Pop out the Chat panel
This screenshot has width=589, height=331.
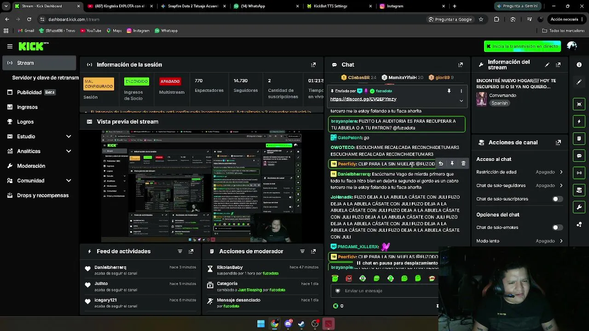point(460,65)
